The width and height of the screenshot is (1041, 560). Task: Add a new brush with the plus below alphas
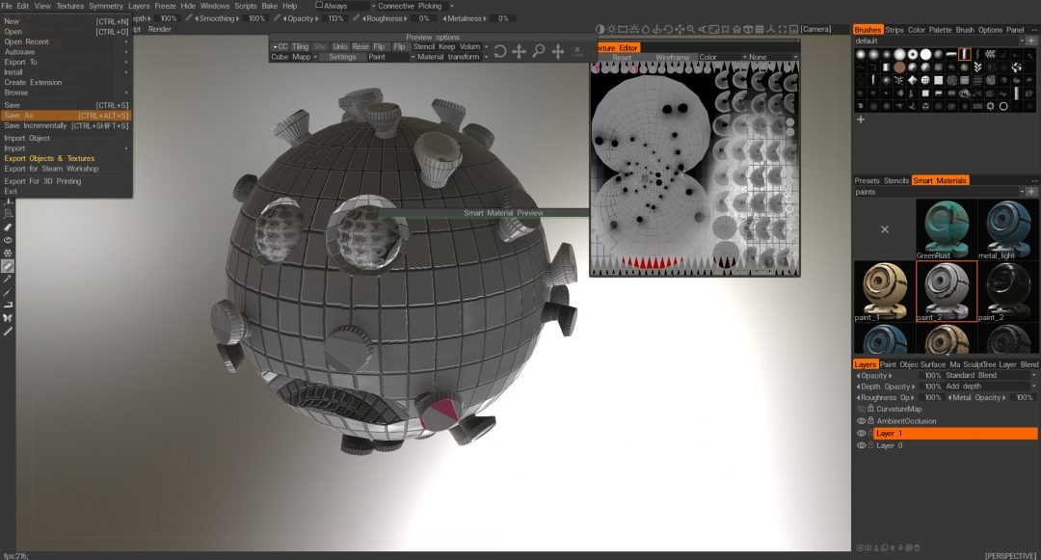861,120
